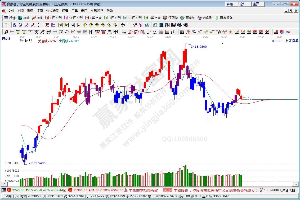The height and width of the screenshot is (200, 300).
Task: Open the 中国需求持续强劲 news headline
Action: coord(143,190)
